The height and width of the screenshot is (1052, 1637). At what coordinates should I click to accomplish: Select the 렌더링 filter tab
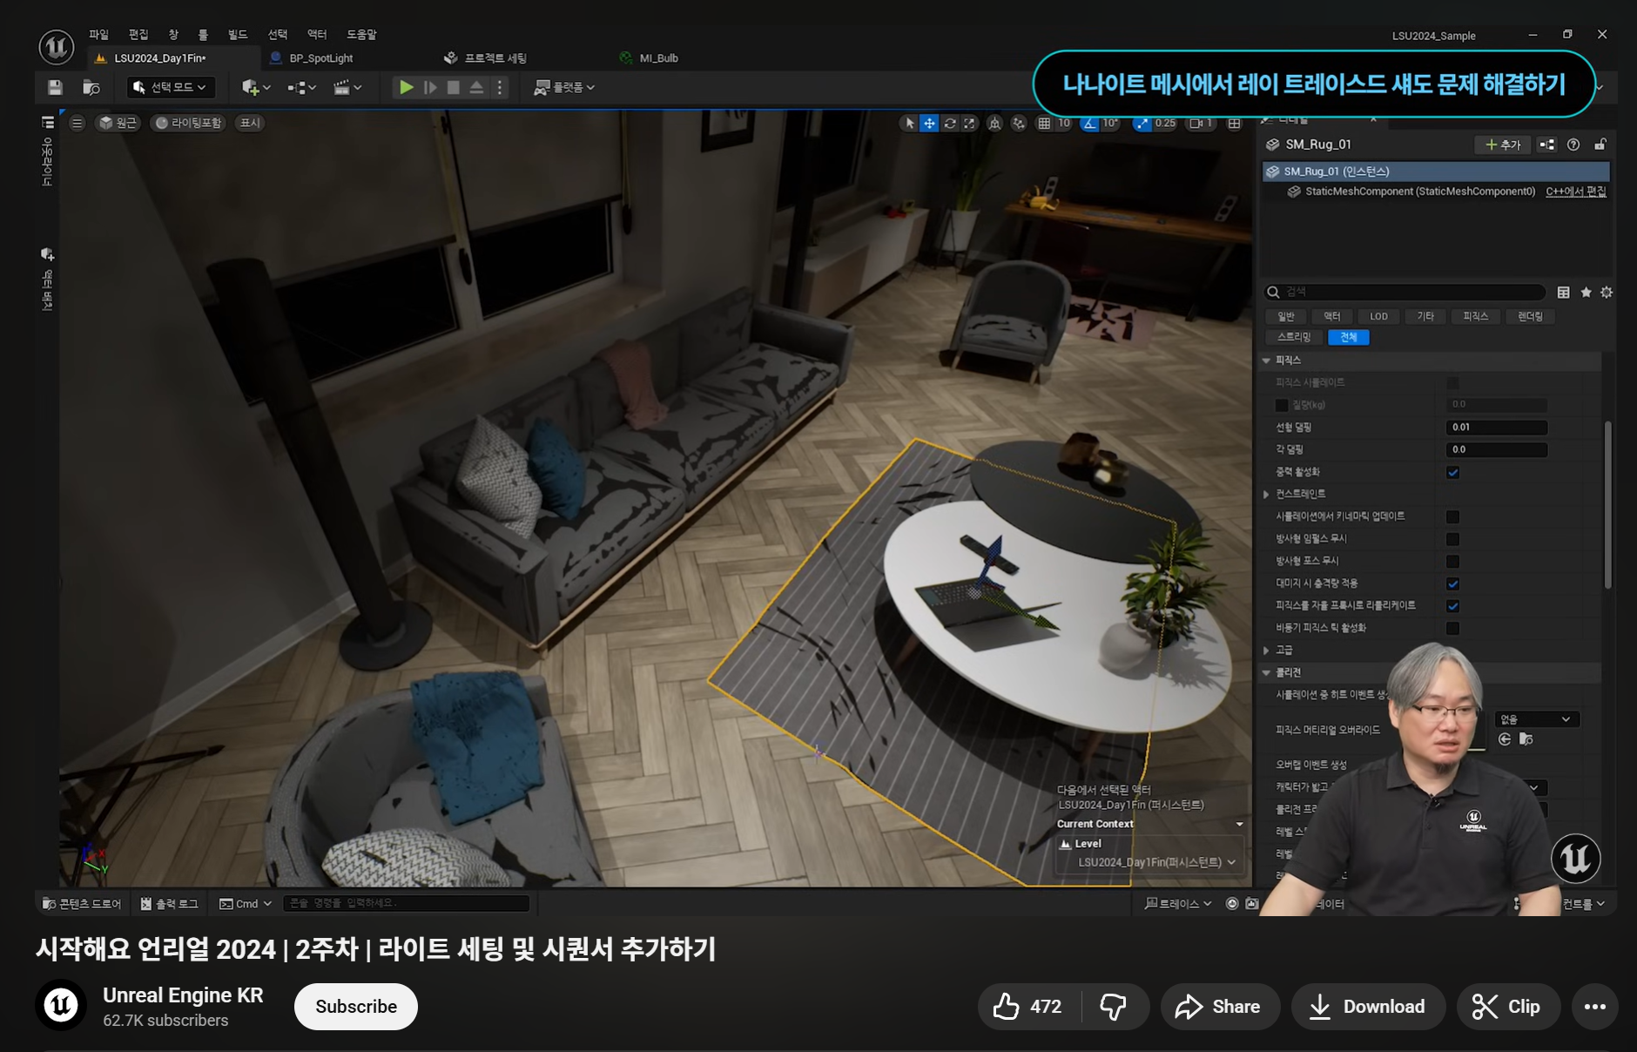click(1530, 316)
